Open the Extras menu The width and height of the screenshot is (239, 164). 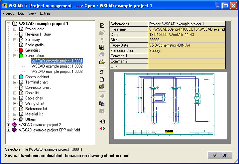tap(45, 13)
